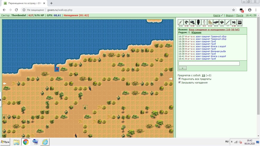Open the Chrome three-dot menu
The height and width of the screenshot is (146, 260).
(256, 10)
